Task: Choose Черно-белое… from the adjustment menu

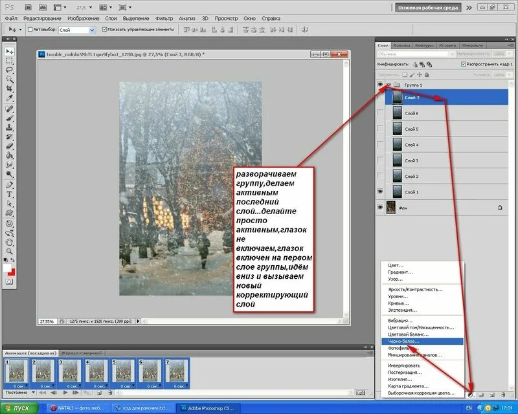Action: [x=422, y=342]
